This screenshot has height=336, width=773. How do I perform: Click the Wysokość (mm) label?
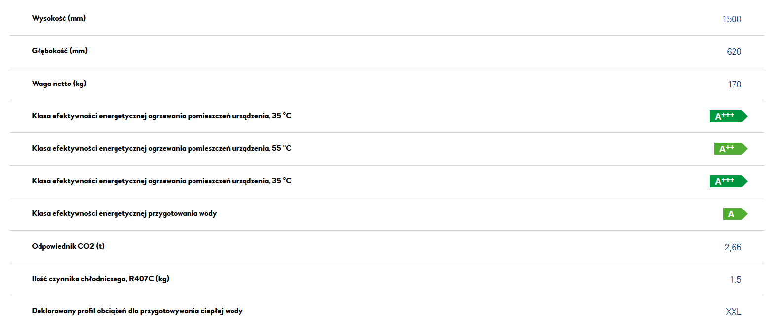tap(59, 19)
